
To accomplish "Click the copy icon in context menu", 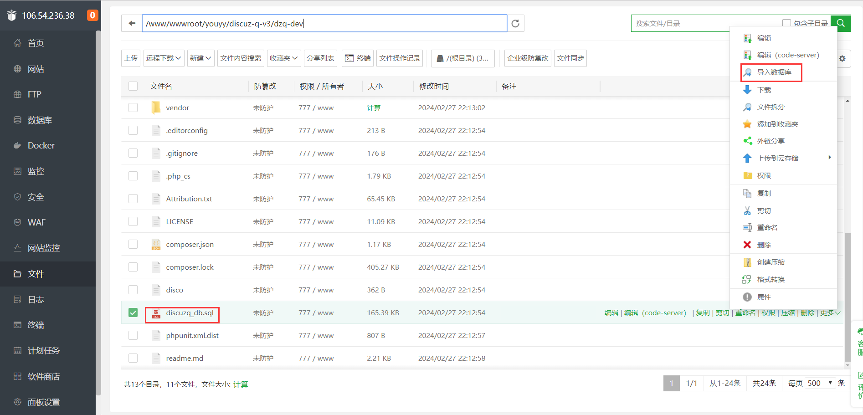I will 747,193.
